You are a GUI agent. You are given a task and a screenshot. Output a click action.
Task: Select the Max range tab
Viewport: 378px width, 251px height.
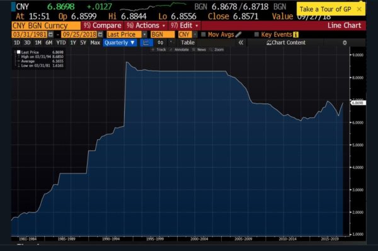click(95, 43)
